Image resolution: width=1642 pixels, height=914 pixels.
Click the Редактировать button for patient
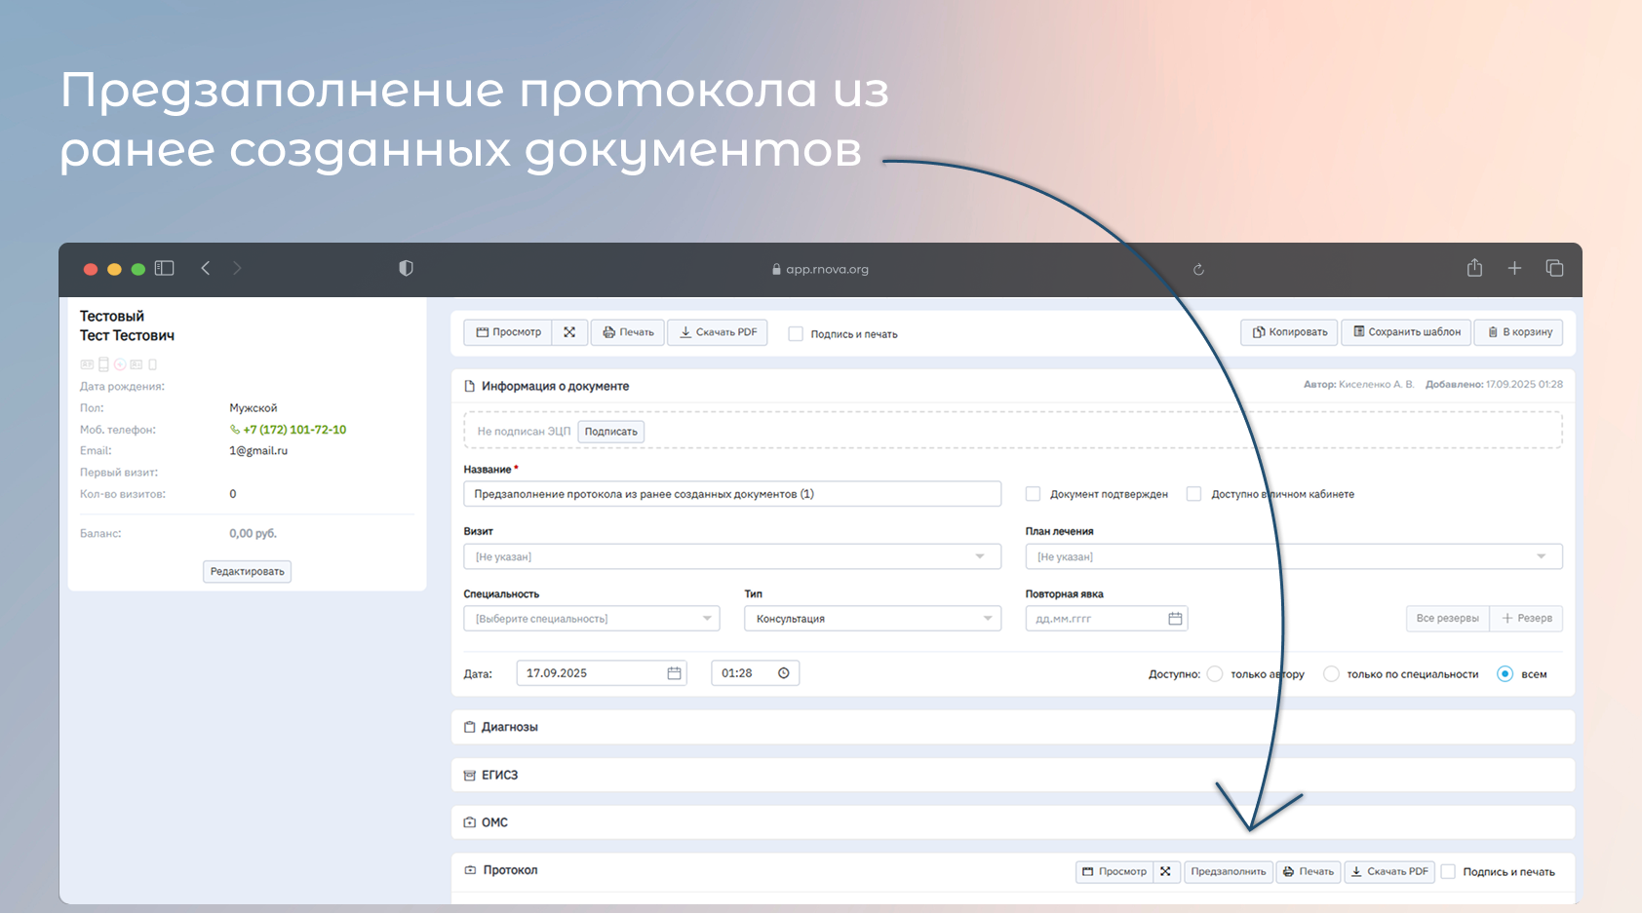coord(247,572)
